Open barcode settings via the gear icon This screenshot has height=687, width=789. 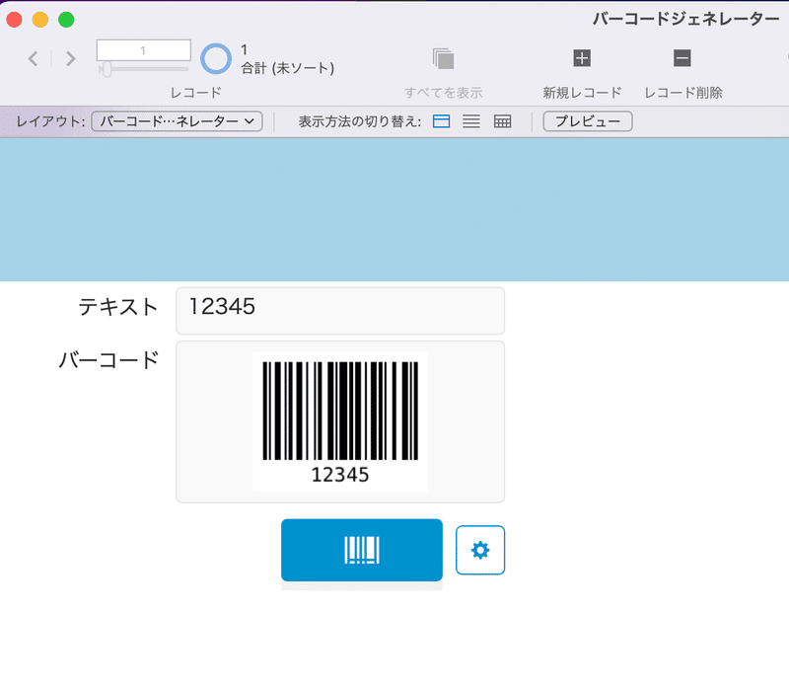point(480,550)
